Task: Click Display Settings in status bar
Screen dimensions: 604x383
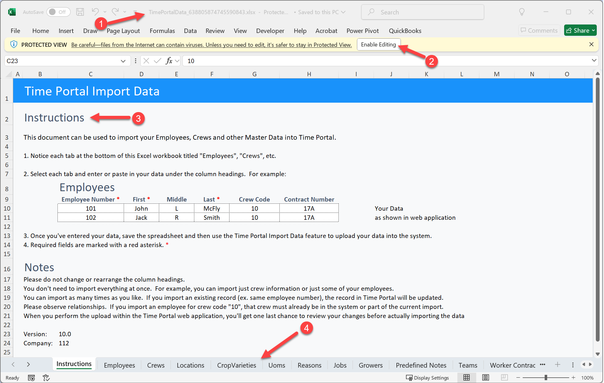Action: tap(427, 378)
